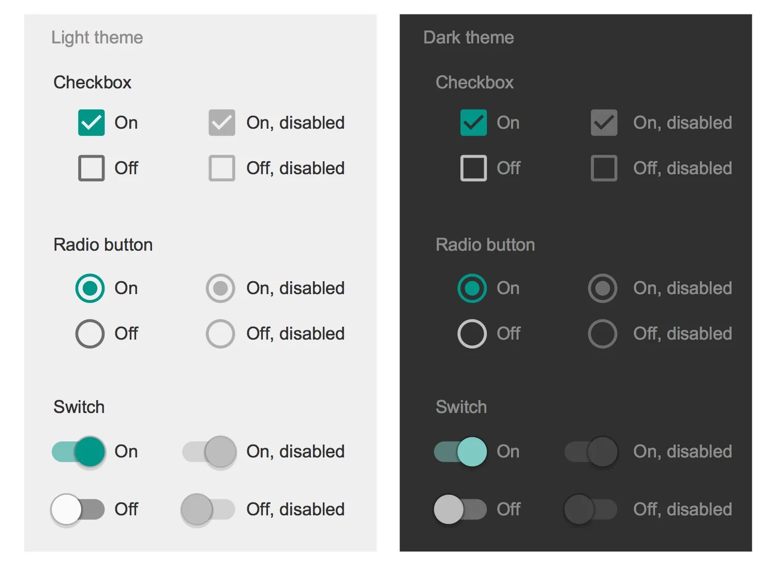The image size is (776, 566).
Task: Click light theme Off, disabled radio button
Action: (220, 333)
